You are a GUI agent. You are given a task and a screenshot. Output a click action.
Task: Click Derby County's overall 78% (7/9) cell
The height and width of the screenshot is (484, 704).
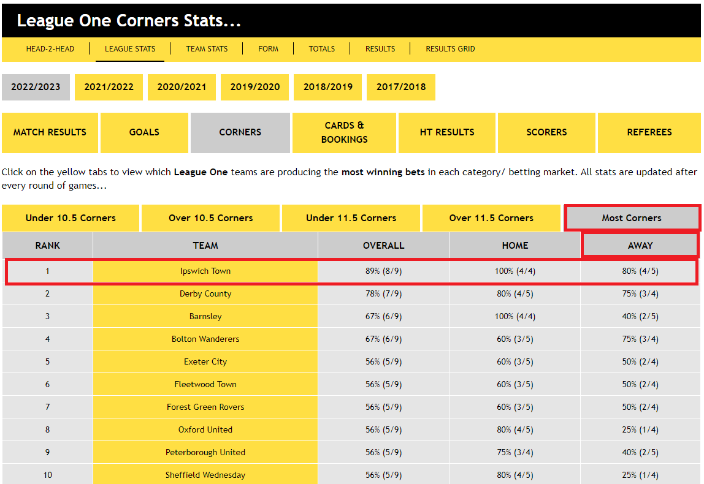pyautogui.click(x=383, y=294)
